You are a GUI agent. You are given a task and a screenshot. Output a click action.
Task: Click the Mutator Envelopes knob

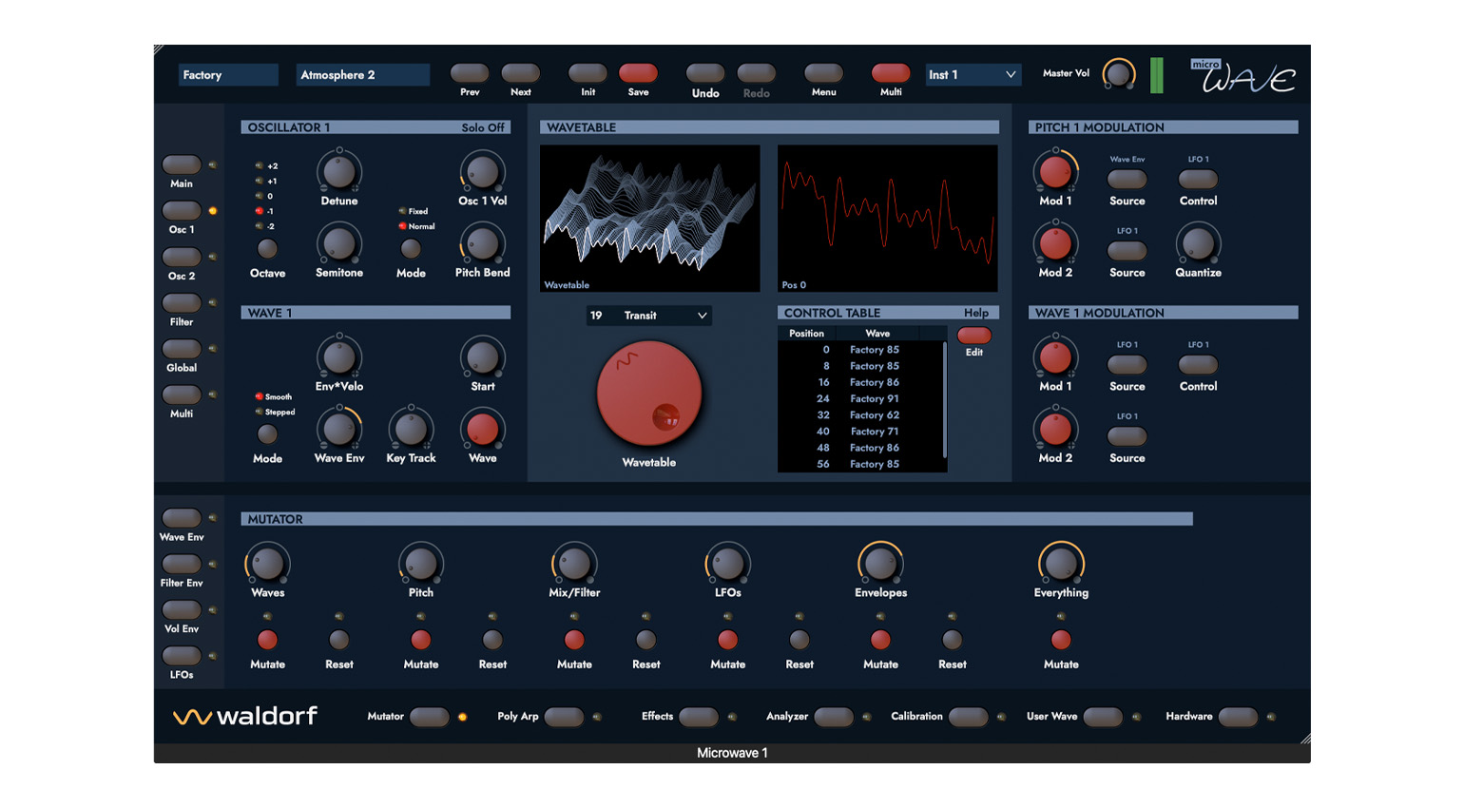click(880, 564)
